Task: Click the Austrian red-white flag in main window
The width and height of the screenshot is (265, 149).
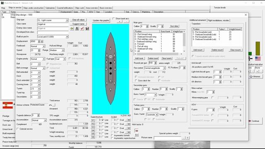Action: click(x=7, y=105)
